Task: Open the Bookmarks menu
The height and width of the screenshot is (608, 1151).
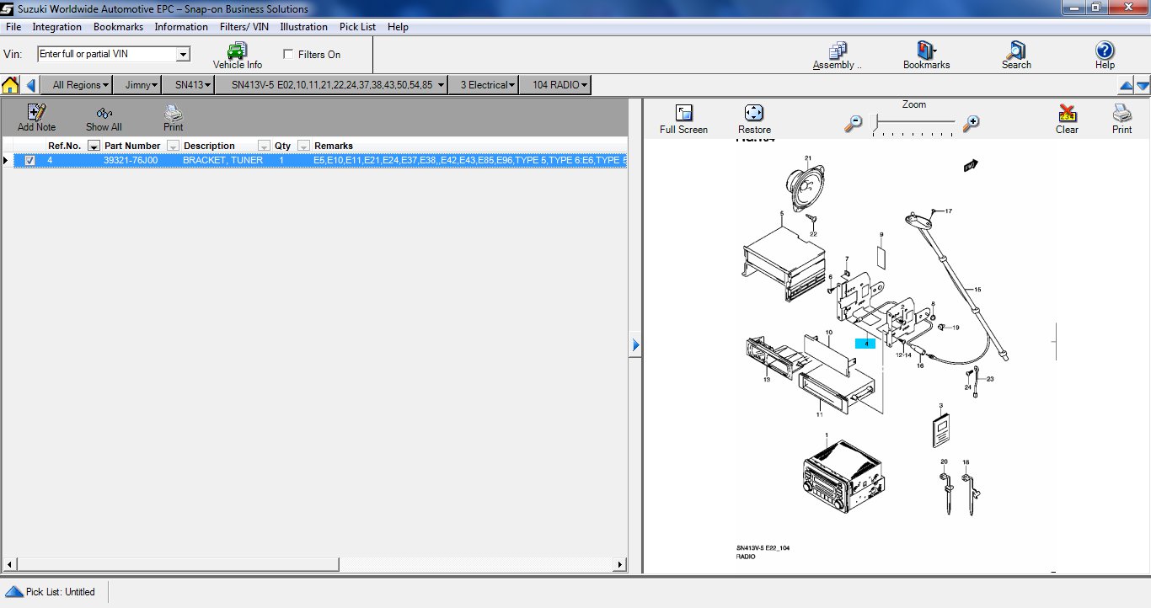Action: tap(118, 27)
